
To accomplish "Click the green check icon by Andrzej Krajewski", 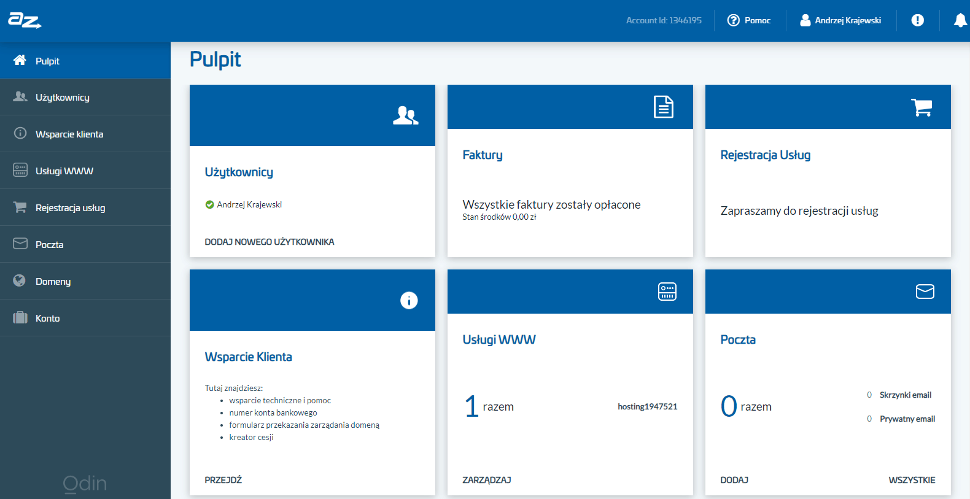I will pos(209,204).
